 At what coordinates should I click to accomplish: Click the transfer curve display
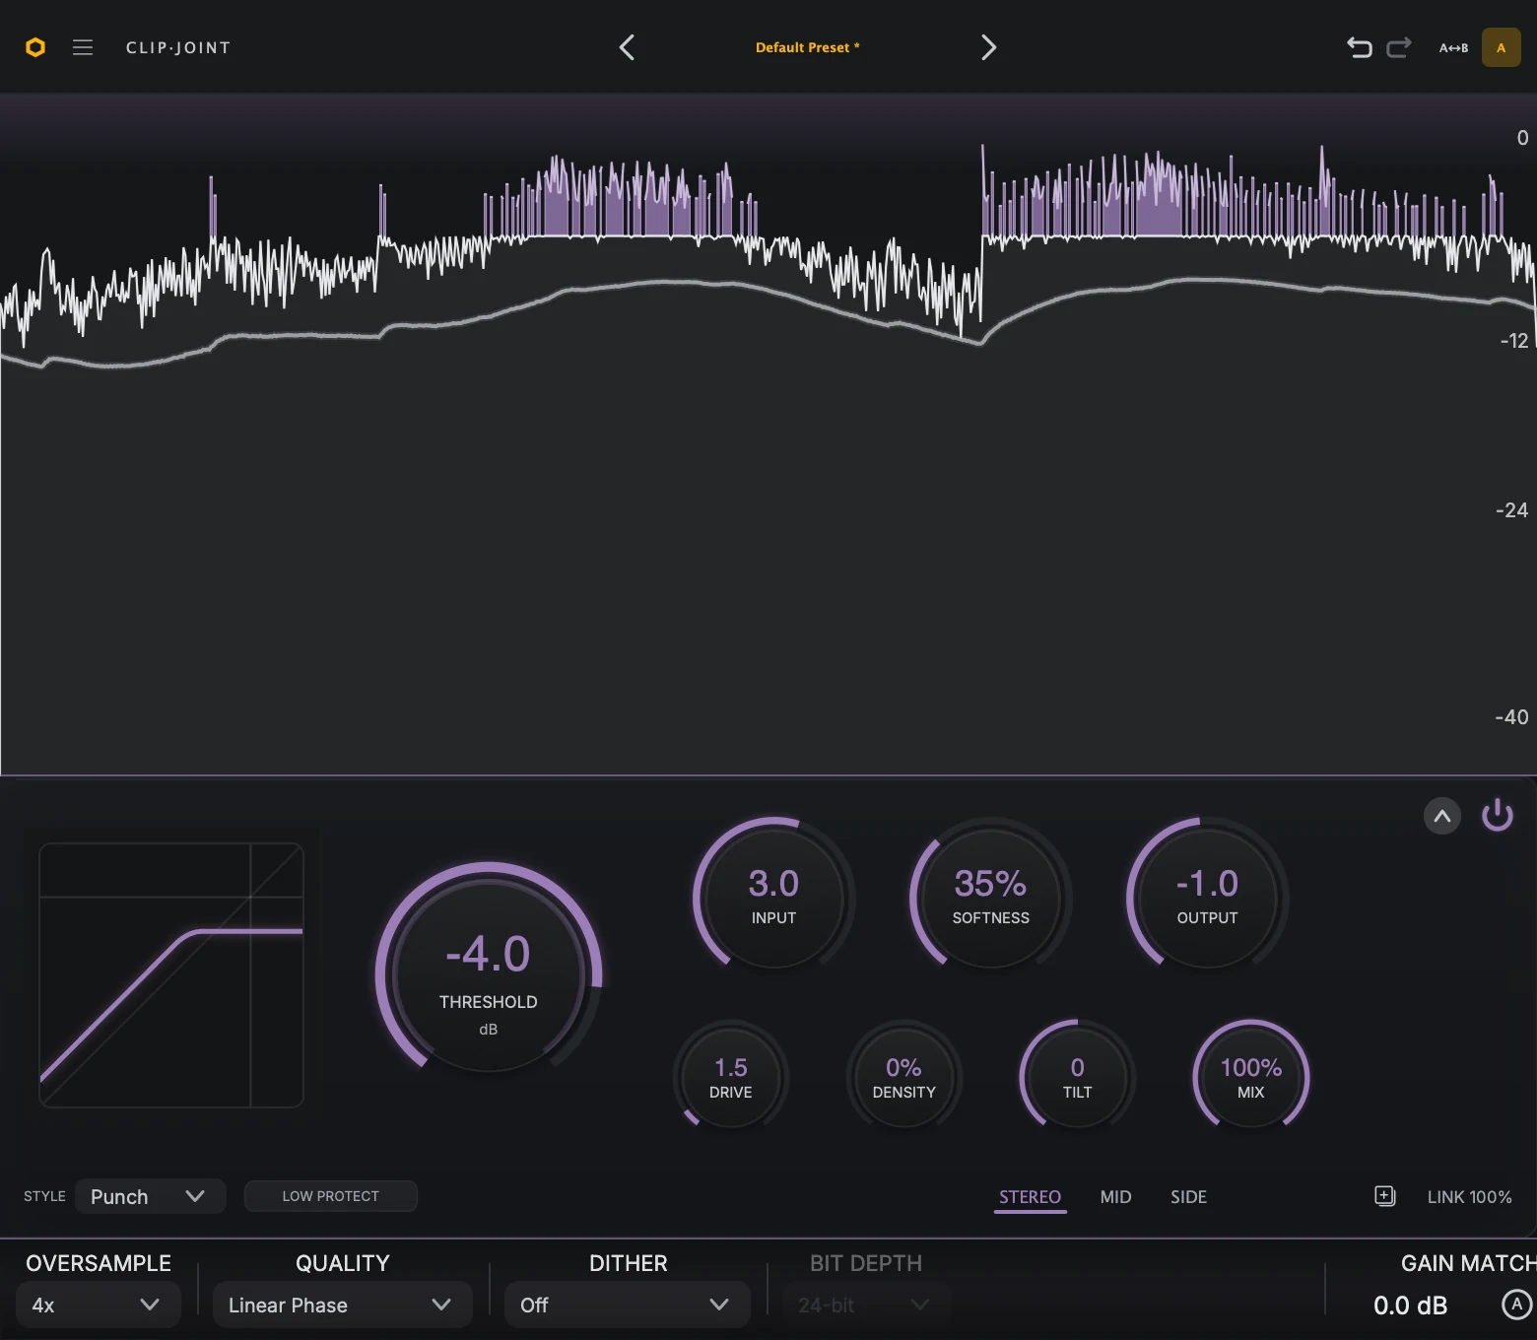(171, 975)
